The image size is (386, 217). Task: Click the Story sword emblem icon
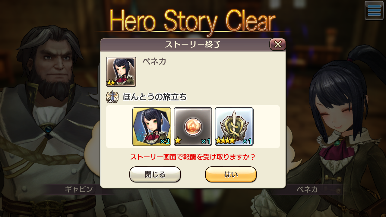point(112,97)
